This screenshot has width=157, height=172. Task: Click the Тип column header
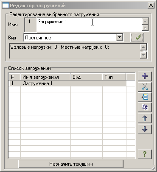click(x=114, y=77)
